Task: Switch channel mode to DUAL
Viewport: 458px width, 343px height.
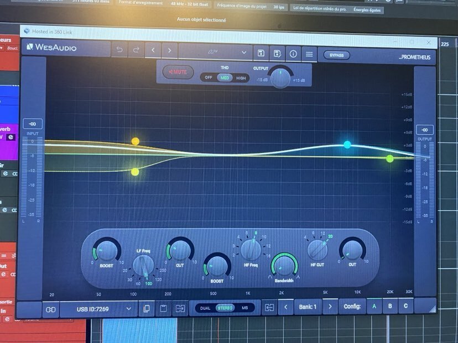Action: pos(205,308)
